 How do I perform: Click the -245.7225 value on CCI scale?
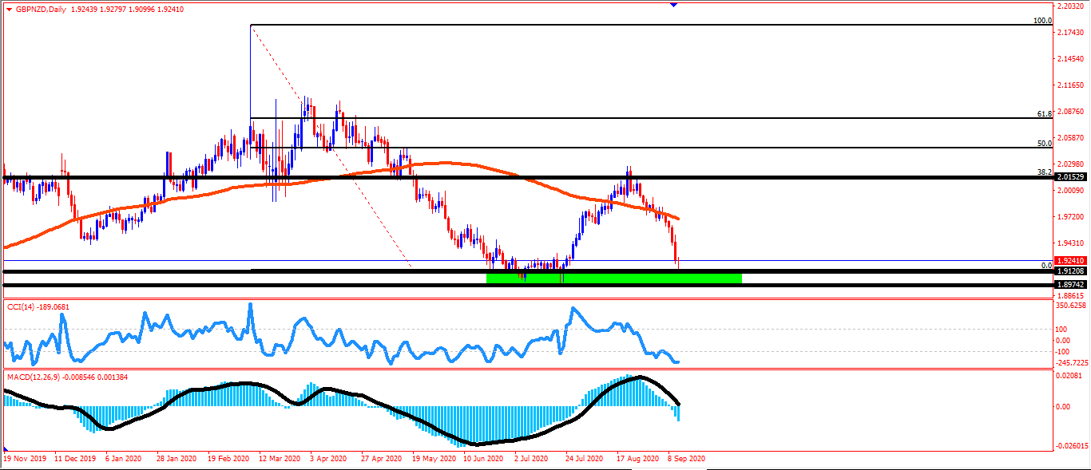[x=1071, y=363]
